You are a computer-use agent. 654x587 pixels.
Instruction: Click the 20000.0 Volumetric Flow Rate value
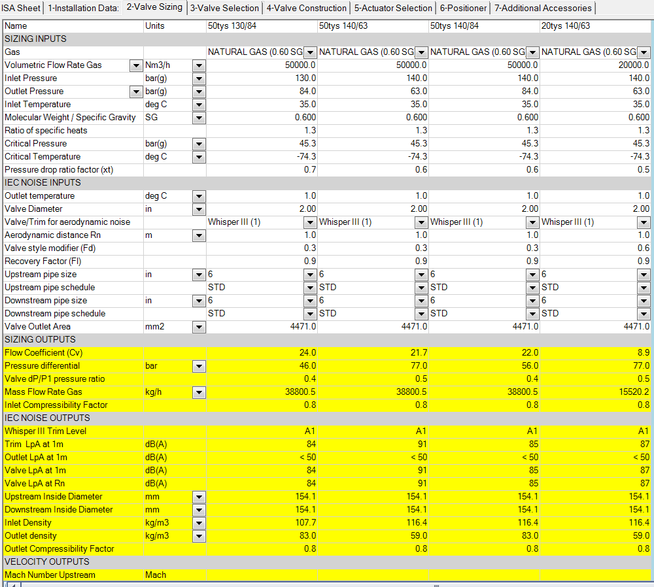595,65
